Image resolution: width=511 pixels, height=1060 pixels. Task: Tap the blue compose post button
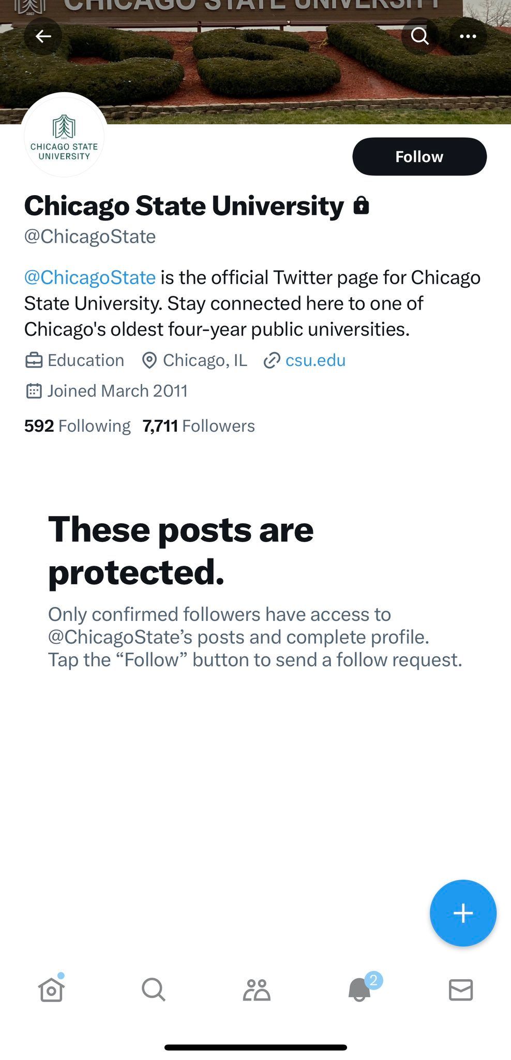coord(463,913)
